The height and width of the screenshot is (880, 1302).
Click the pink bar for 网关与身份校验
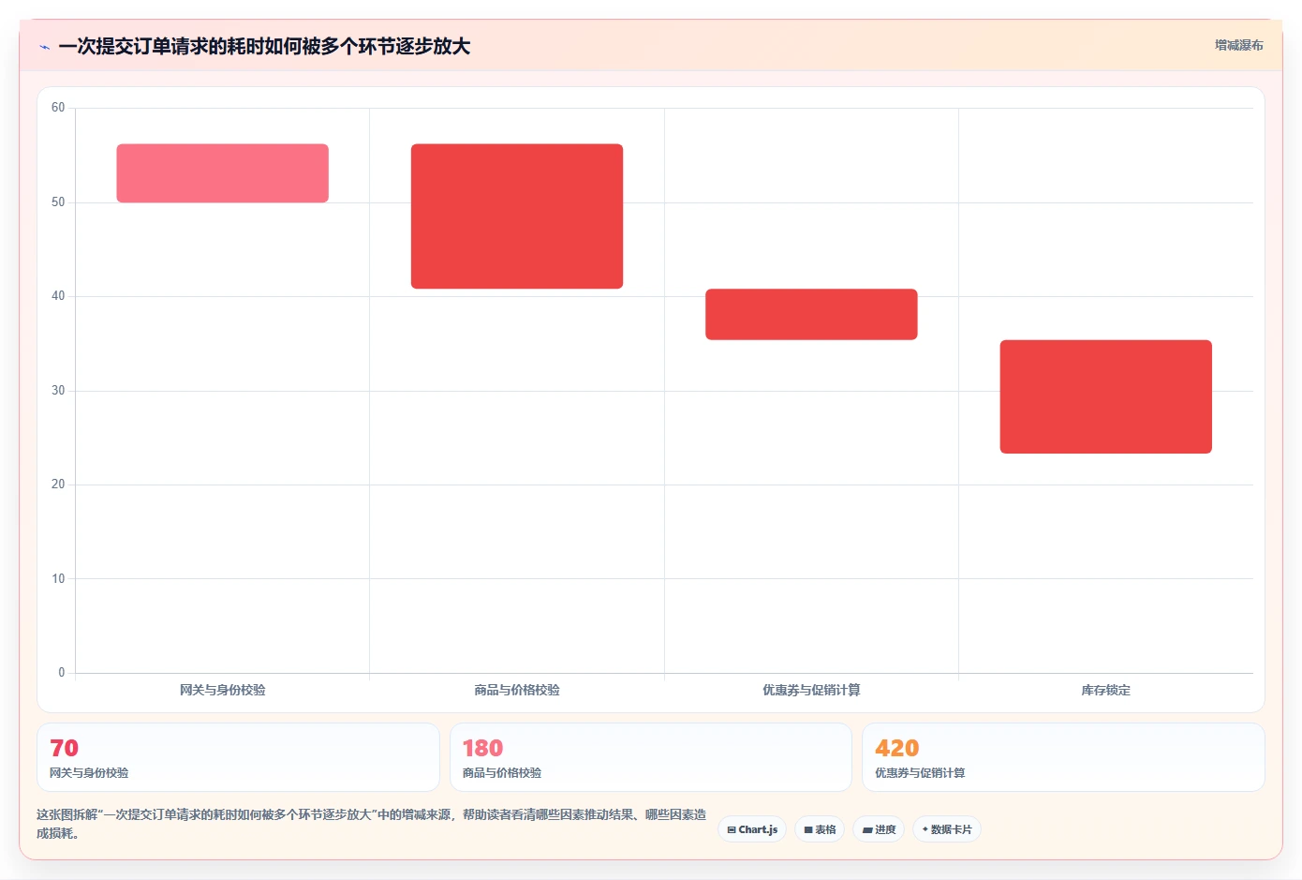click(222, 173)
